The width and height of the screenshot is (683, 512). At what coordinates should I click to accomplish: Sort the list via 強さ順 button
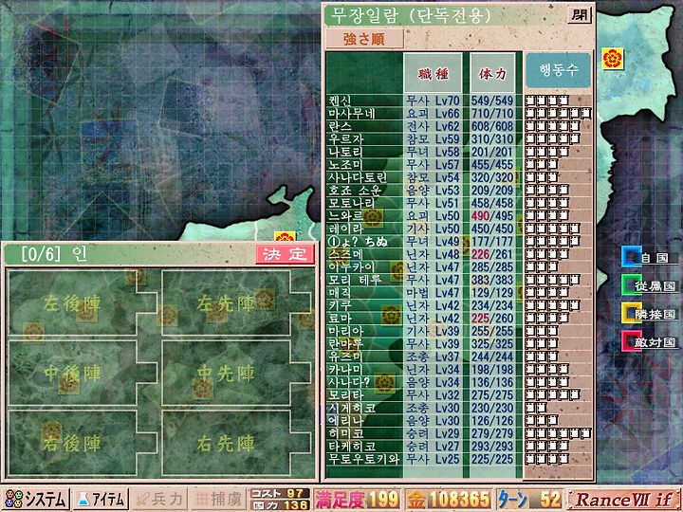coord(364,39)
